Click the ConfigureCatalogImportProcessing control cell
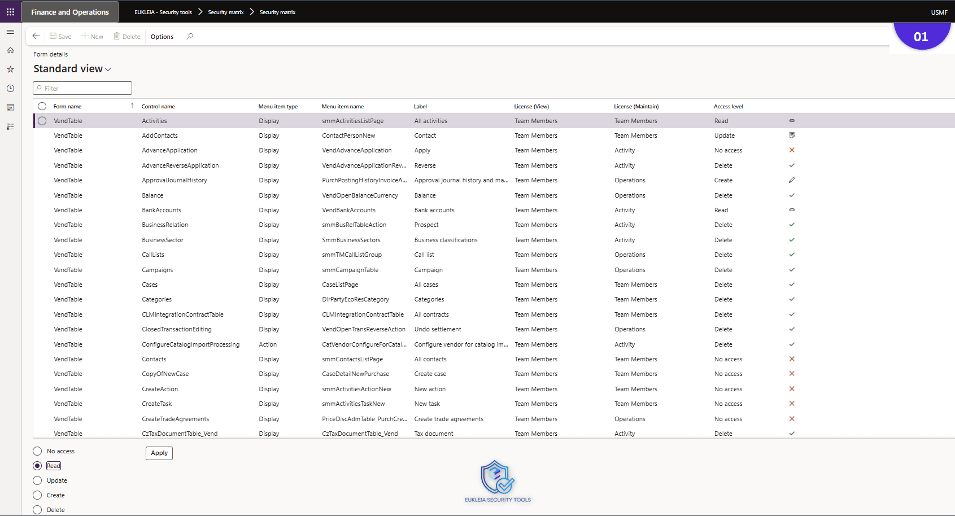Image resolution: width=955 pixels, height=516 pixels. (x=191, y=344)
